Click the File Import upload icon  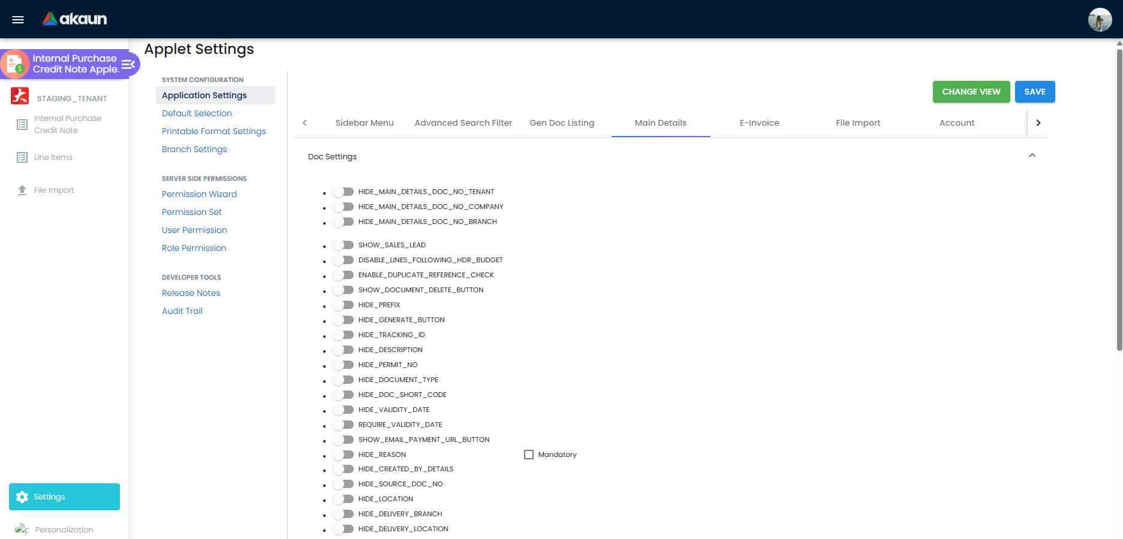point(22,190)
